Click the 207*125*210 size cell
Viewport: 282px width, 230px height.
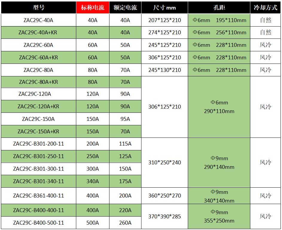(x=164, y=20)
